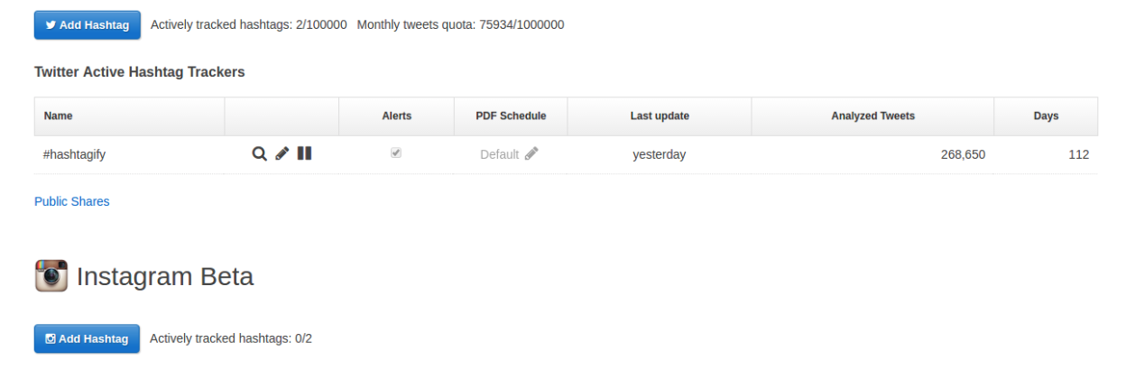Click the Instagram camera logo

coord(51,276)
